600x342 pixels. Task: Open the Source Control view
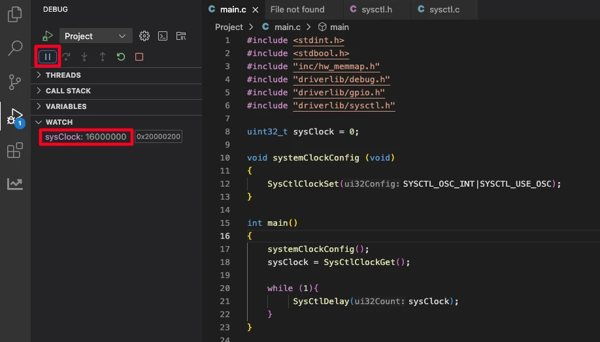[14, 82]
